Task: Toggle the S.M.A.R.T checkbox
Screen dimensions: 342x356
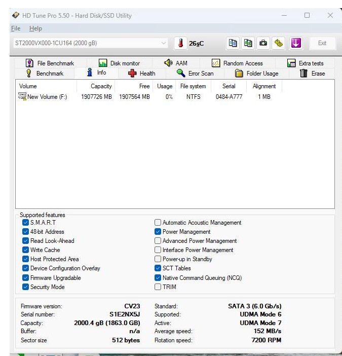Action: click(x=26, y=223)
